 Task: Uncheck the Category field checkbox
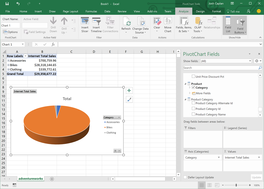tap(193, 88)
